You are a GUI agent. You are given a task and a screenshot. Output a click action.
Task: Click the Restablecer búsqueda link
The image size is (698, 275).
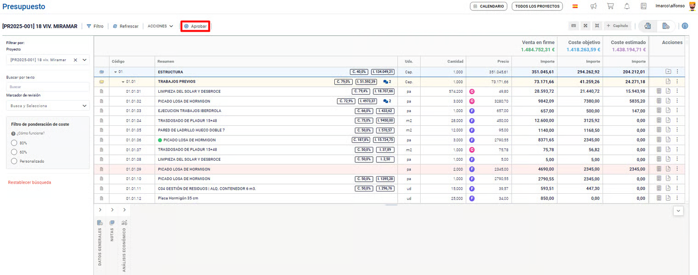click(x=29, y=182)
